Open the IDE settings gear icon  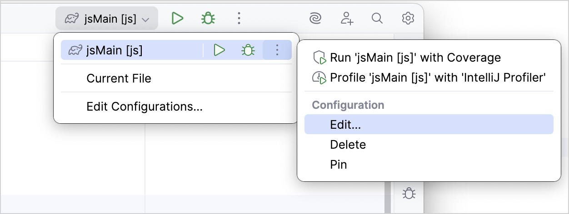coord(408,19)
